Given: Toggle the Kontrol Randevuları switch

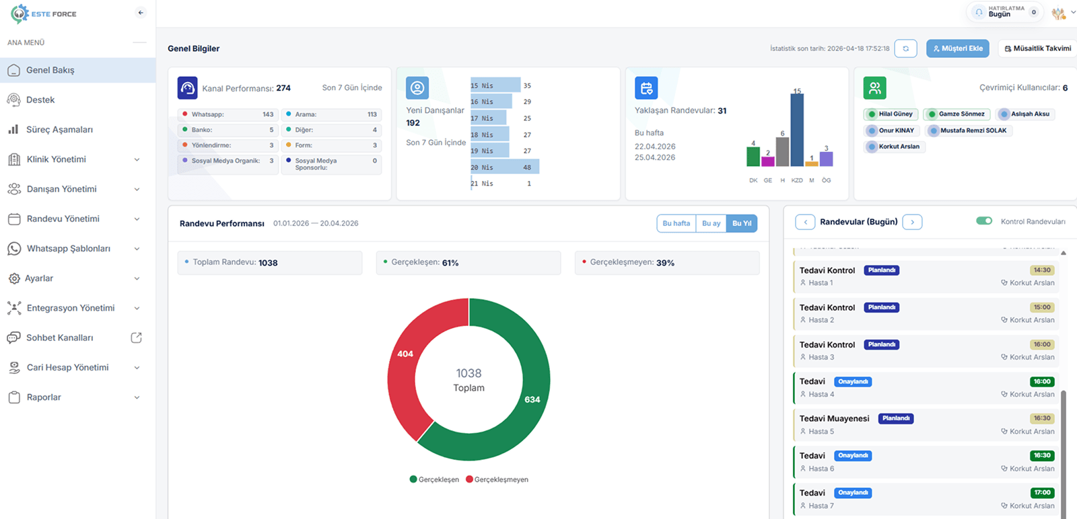Looking at the screenshot, I should tap(984, 221).
